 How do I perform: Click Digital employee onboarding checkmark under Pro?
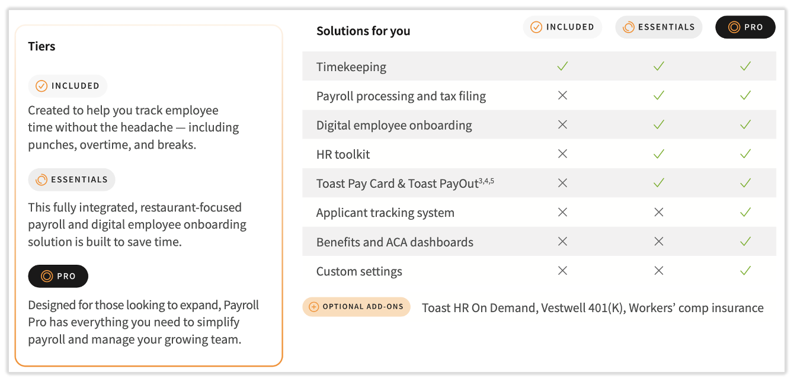745,124
